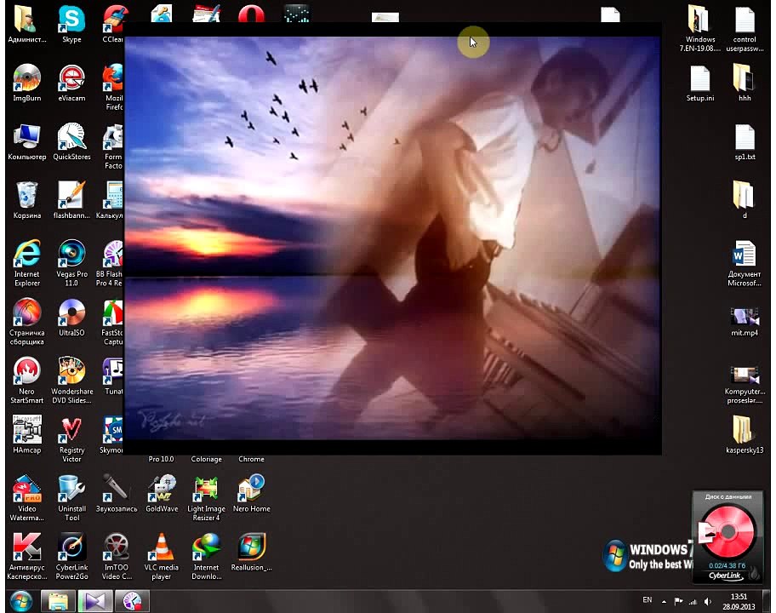Open the VLC media player shortcut
Image resolution: width=776 pixels, height=613 pixels.
[x=161, y=556]
